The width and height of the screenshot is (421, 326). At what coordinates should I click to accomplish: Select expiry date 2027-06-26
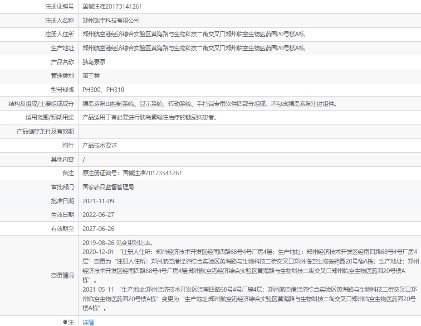click(x=98, y=229)
